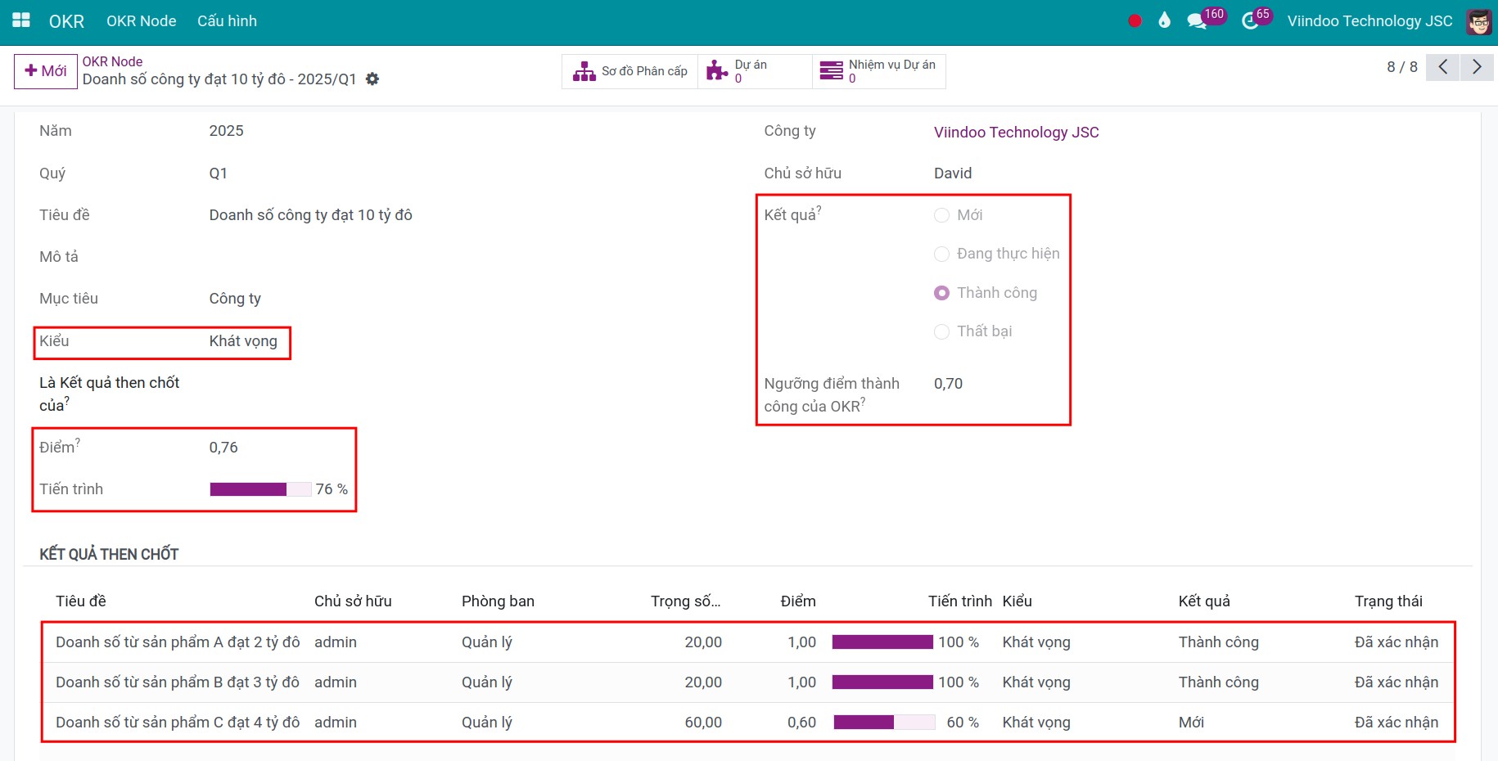
Task: Open the Cấu hình menu
Action: (x=227, y=21)
